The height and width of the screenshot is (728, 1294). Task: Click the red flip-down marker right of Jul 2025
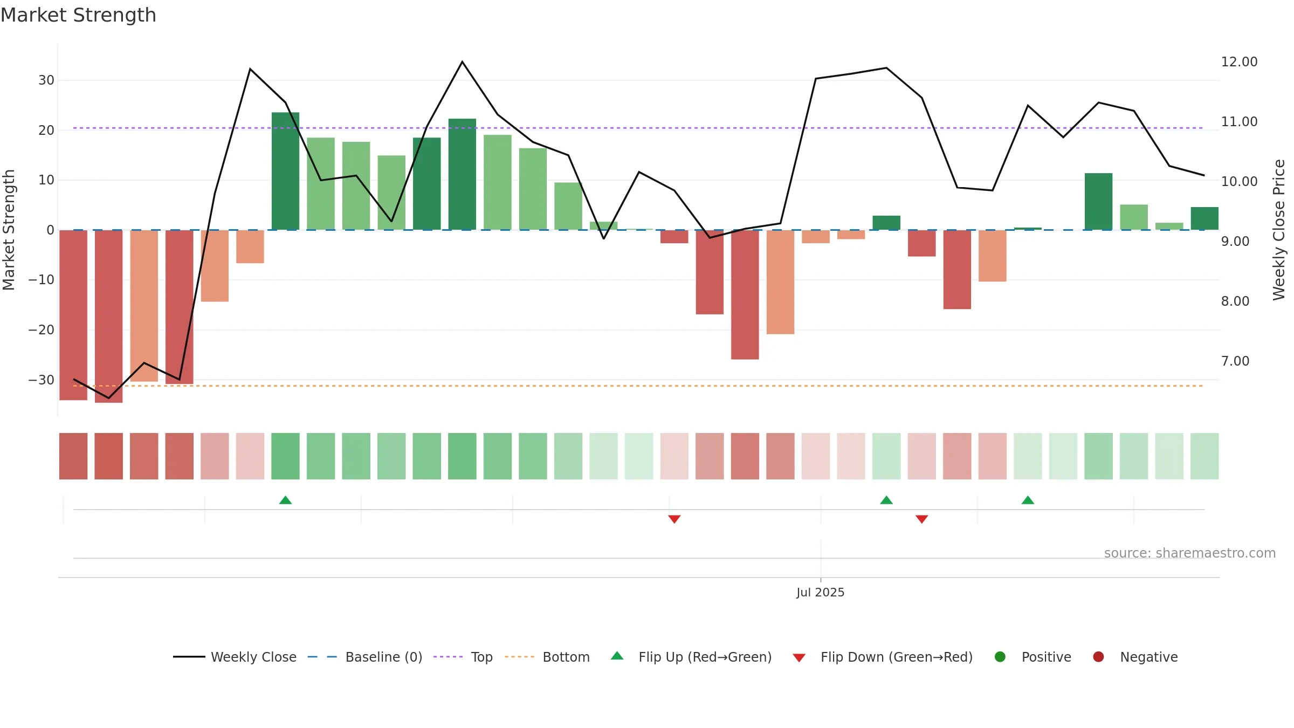click(922, 519)
